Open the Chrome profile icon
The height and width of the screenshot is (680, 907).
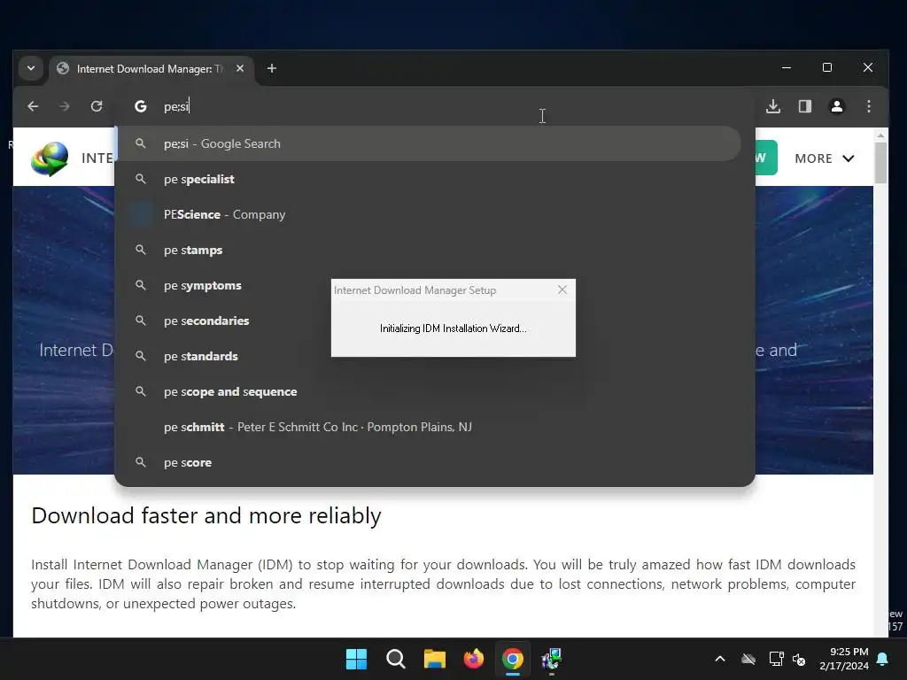tap(836, 106)
